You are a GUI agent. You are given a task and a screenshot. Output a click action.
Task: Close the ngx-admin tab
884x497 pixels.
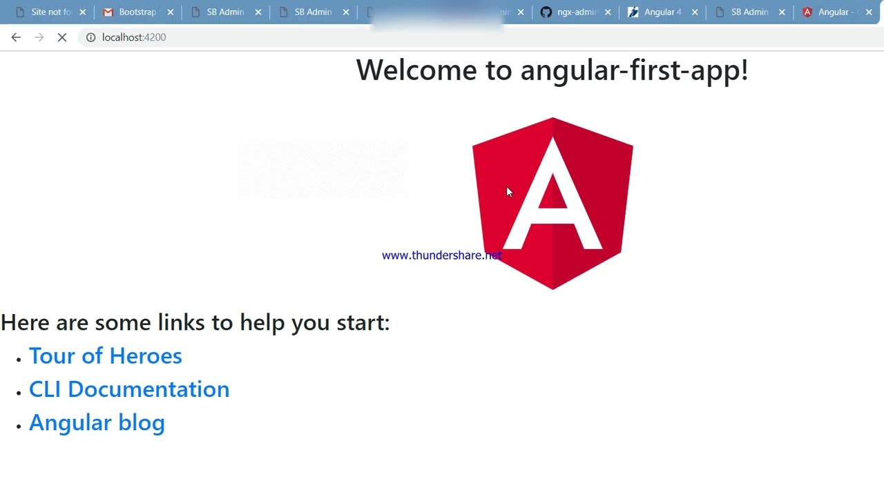[x=608, y=12]
